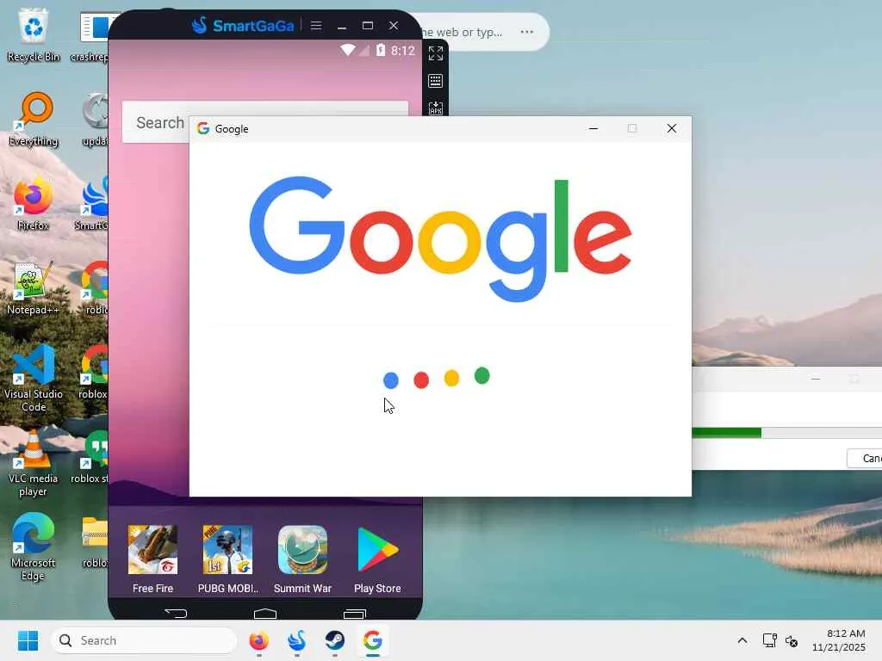Open the Notepad++ desktop shortcut
This screenshot has width=882, height=661.
tap(34, 287)
